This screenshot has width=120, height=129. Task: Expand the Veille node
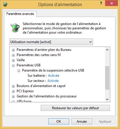click(13, 60)
